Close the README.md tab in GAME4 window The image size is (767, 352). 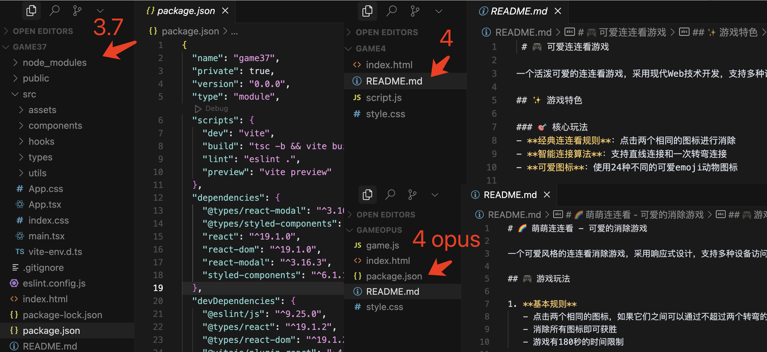coord(558,11)
